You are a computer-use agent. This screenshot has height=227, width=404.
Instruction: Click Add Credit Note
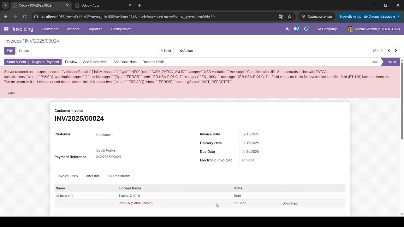click(x=95, y=62)
